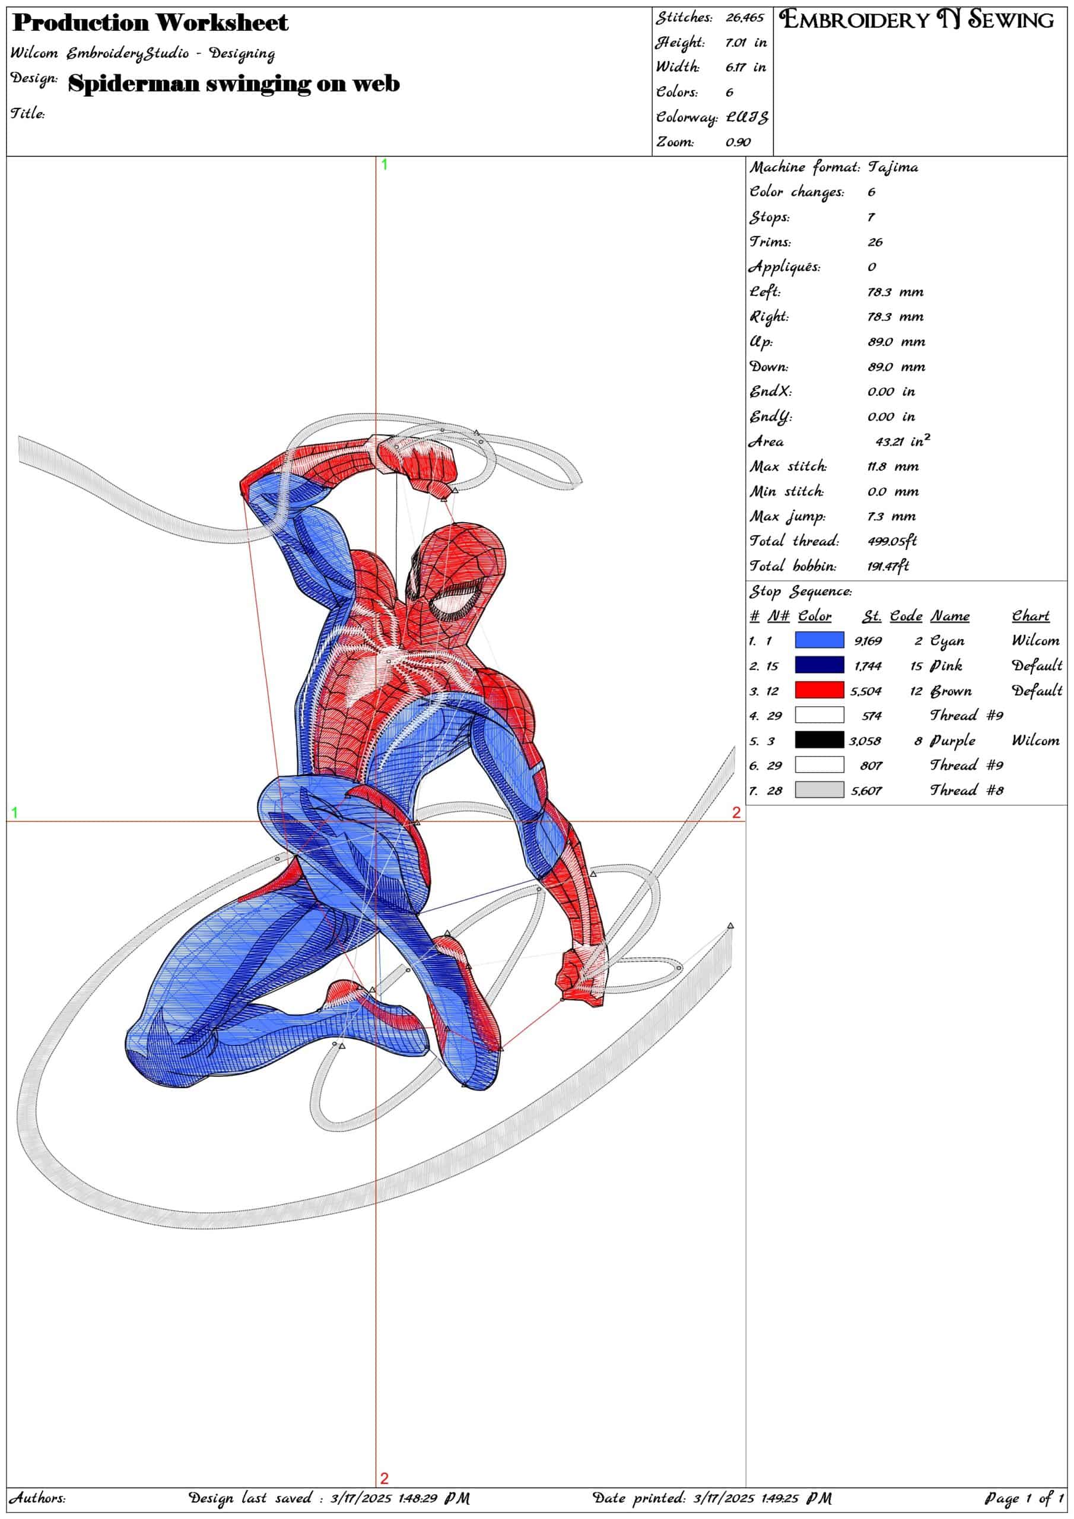Click the "Up:" measurement label
Viewport: 1074px width, 1519px height.
760,341
